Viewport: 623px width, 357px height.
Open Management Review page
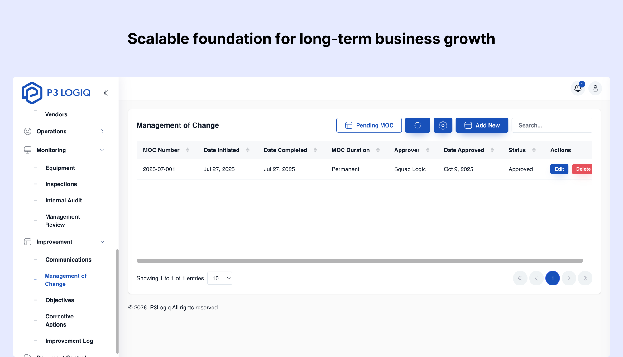click(62, 221)
